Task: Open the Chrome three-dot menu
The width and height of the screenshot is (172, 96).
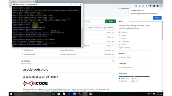Action: (x=161, y=6)
